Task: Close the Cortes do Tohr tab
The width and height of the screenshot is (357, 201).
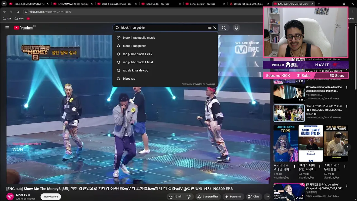Action: click(224, 4)
